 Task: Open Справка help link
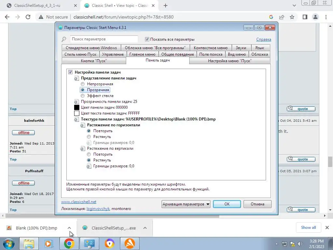point(263,39)
